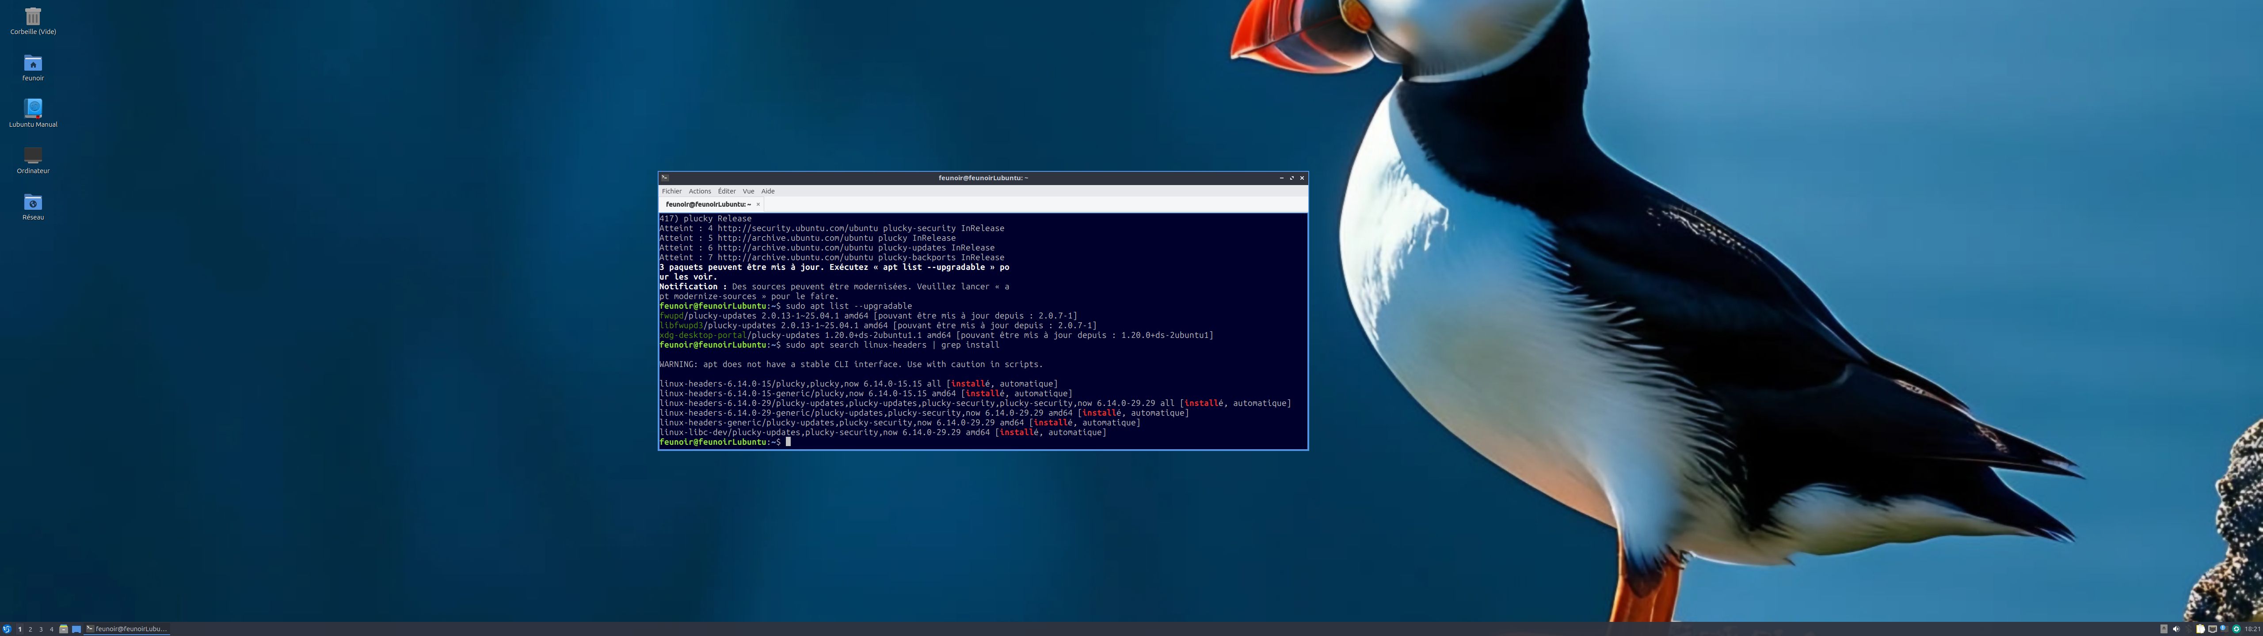Viewport: 2263px width, 636px height.
Task: Click the show desktop panel icon
Action: (76, 629)
